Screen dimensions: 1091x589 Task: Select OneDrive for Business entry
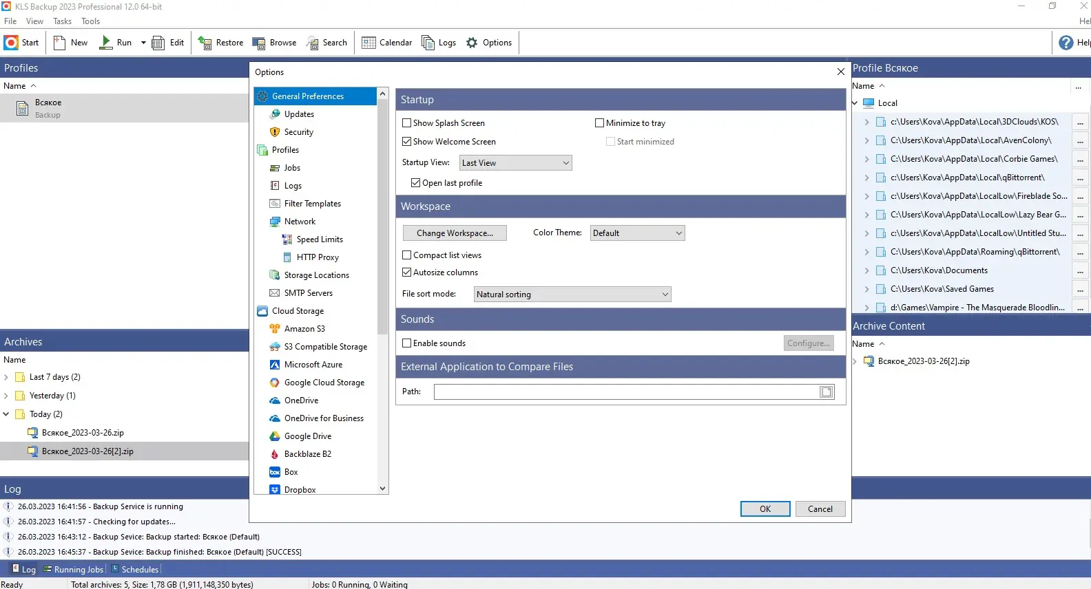[324, 418]
